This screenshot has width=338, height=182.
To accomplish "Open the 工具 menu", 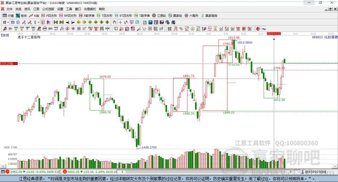I will click(x=69, y=9).
